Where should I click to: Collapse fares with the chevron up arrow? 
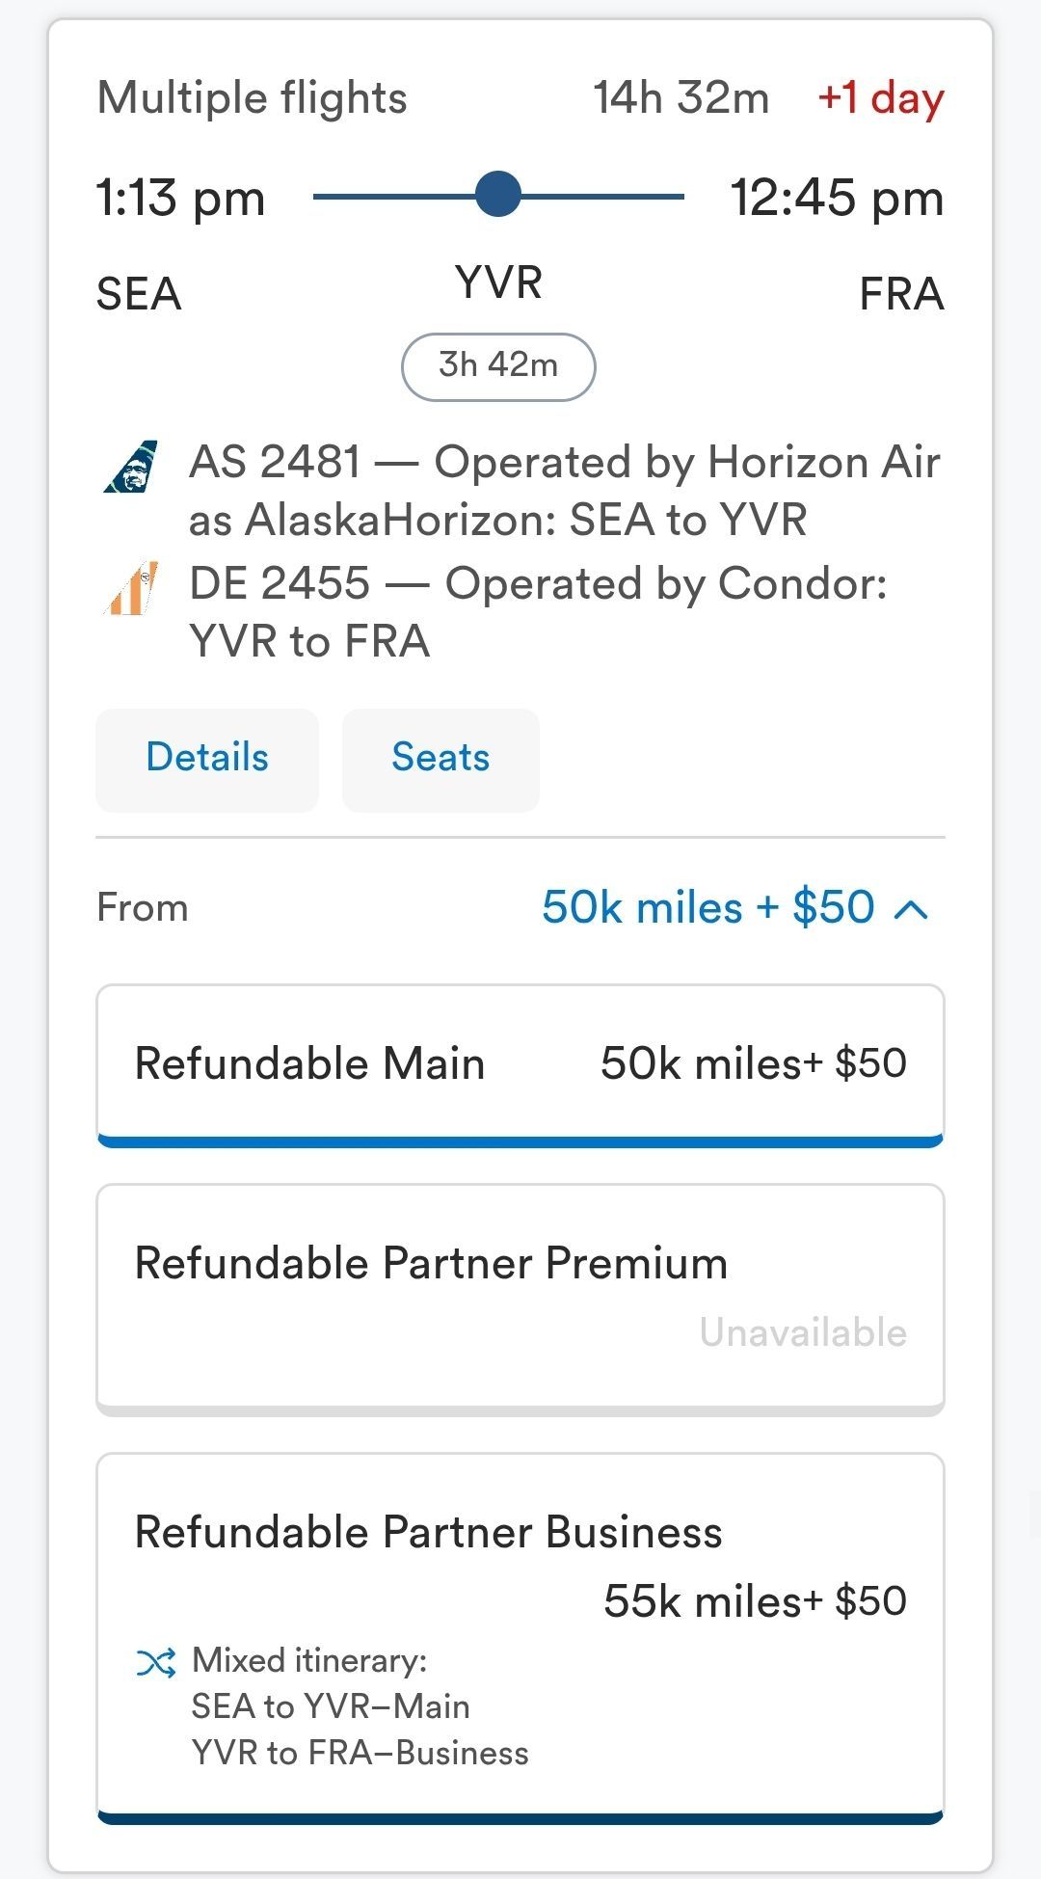pyautogui.click(x=911, y=909)
